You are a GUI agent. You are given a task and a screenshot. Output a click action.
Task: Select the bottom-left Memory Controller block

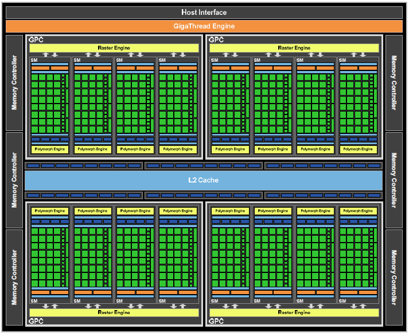coord(14,277)
